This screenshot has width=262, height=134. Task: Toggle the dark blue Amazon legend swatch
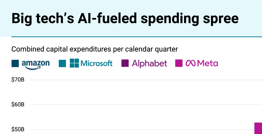click(x=15, y=63)
